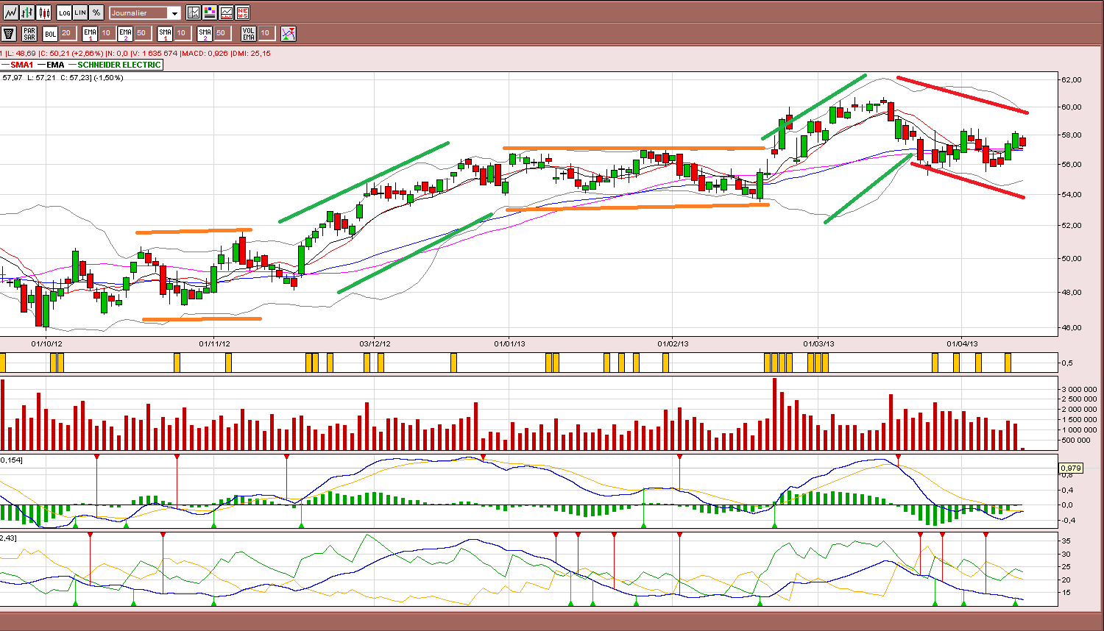Click the 01/03/13 date label
1104x631 pixels.
pos(818,343)
